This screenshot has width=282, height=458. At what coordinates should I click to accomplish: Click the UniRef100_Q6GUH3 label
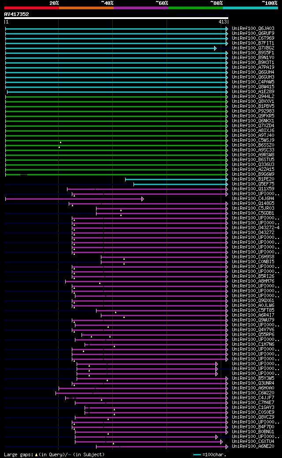[253, 77]
